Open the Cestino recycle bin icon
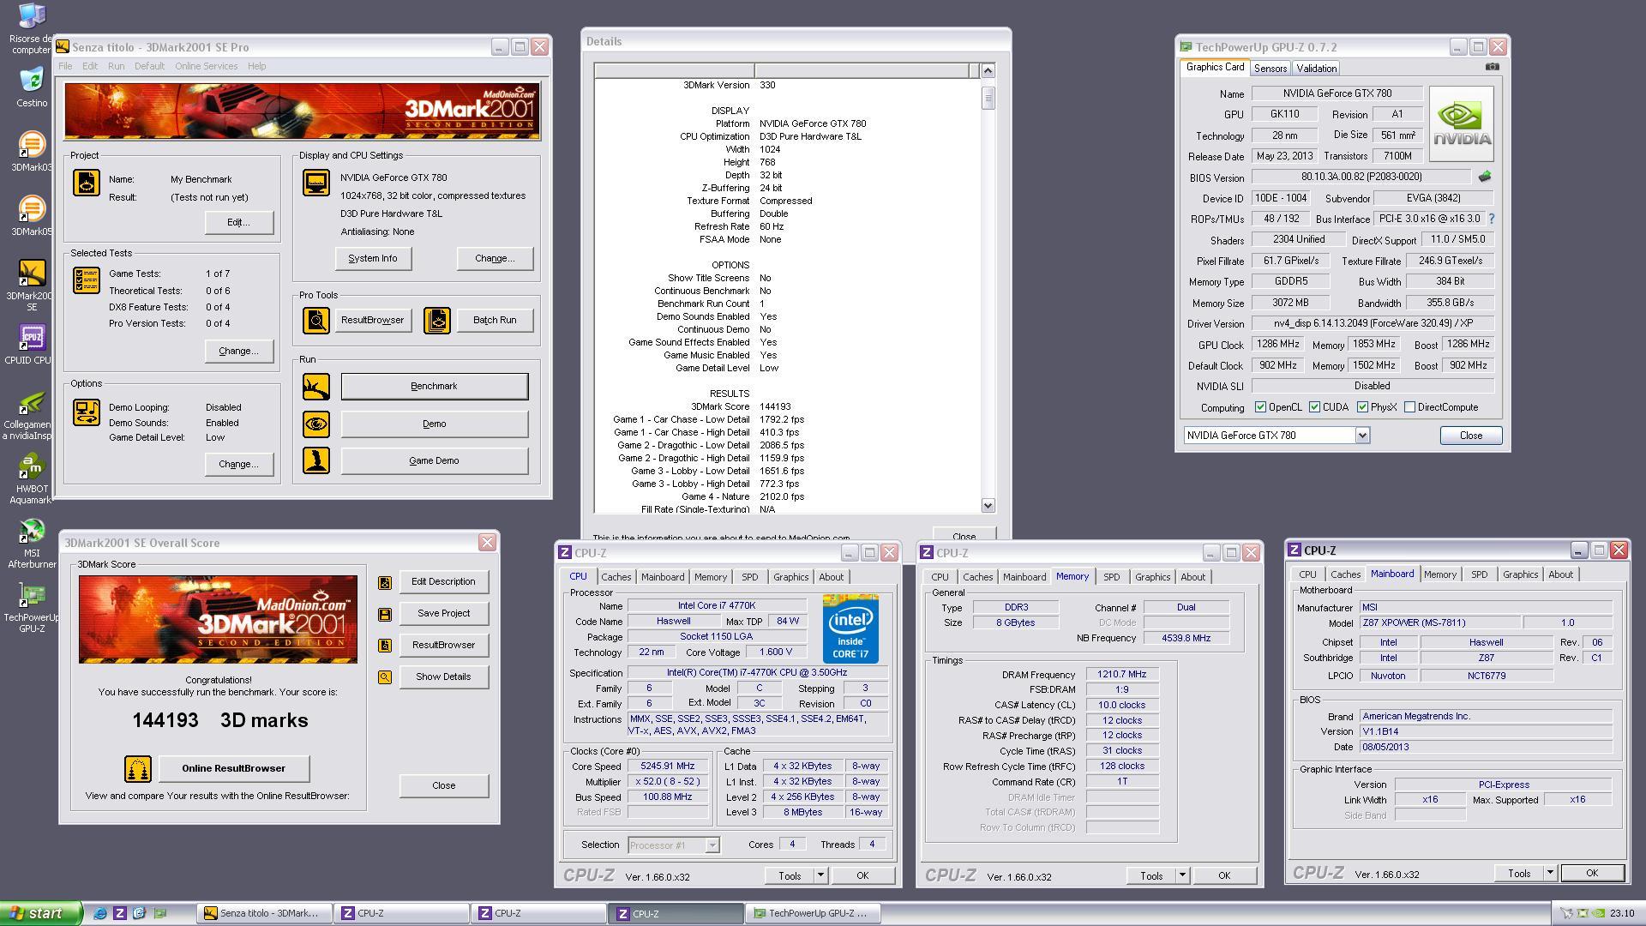The image size is (1646, 926). [x=32, y=87]
